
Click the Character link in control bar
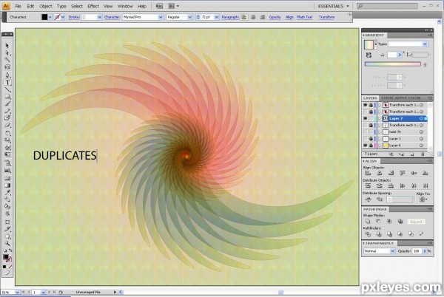pyautogui.click(x=112, y=17)
